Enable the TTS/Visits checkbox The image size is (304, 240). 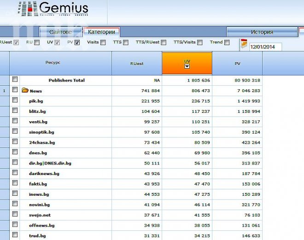tap(200, 42)
